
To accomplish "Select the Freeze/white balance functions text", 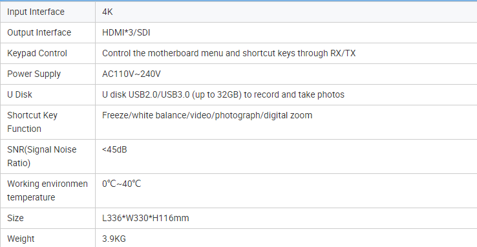I will [x=207, y=115].
